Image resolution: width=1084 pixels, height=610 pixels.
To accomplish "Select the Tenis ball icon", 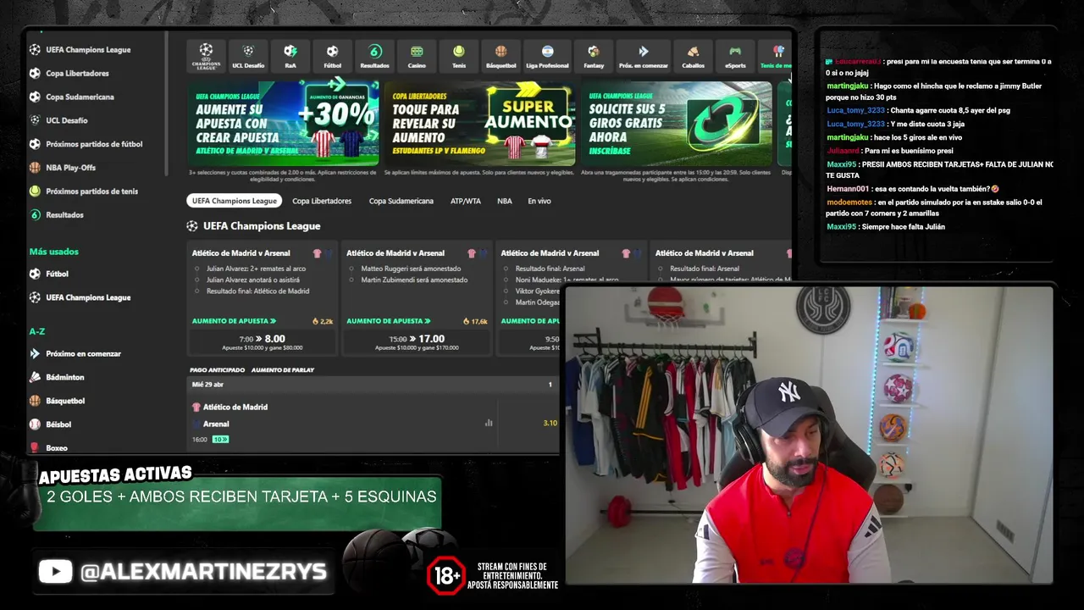I will [x=459, y=56].
